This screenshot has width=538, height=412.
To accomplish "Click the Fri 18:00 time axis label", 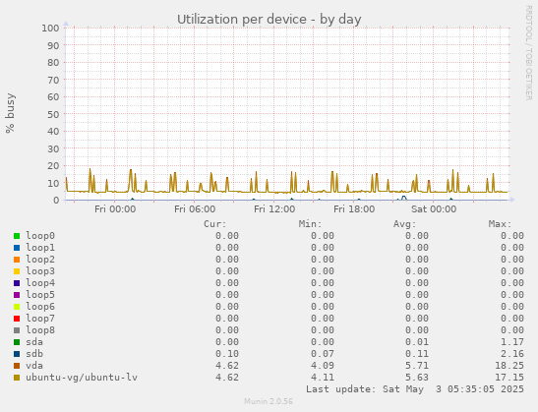I will pyautogui.click(x=354, y=209).
